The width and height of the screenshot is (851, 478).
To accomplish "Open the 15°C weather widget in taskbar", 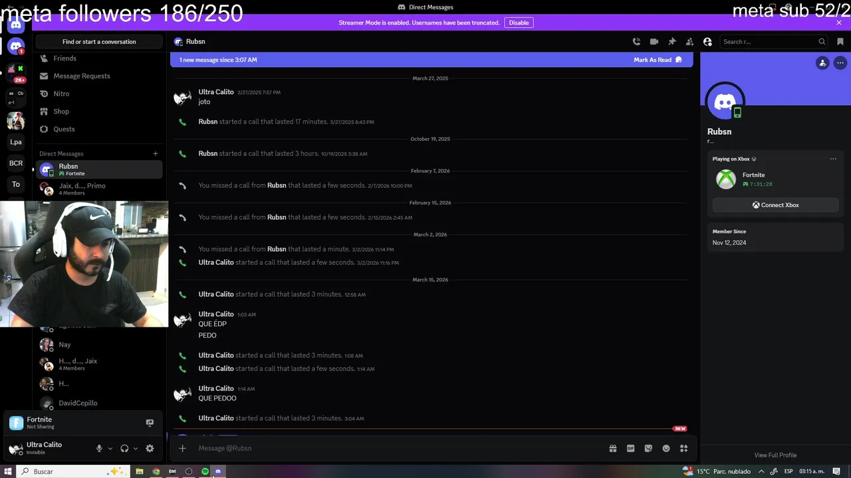I will 717,471.
